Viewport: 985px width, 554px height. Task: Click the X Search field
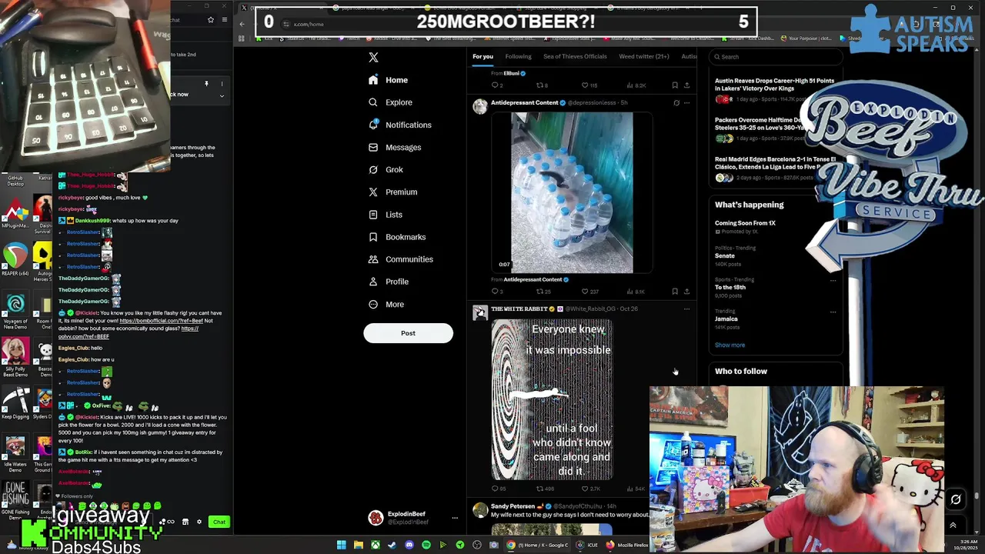(776, 56)
